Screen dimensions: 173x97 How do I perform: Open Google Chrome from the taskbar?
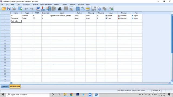(71, 95)
